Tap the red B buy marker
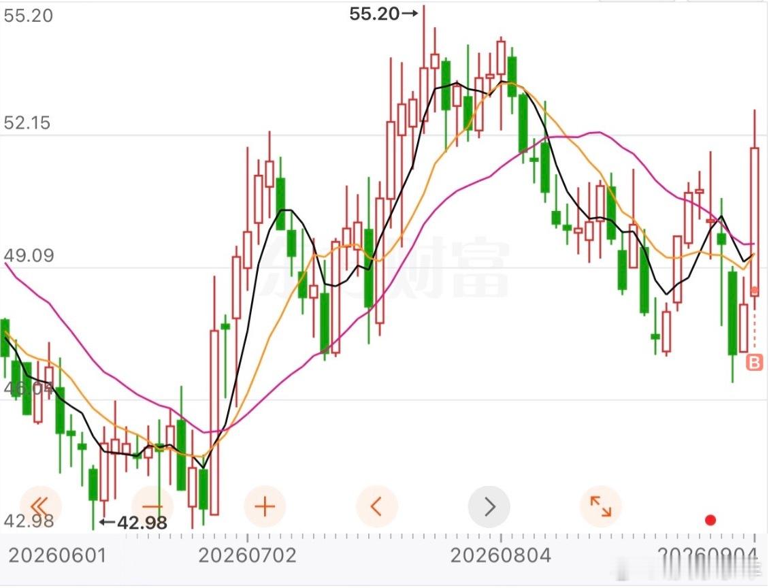The width and height of the screenshot is (769, 588). coord(755,363)
